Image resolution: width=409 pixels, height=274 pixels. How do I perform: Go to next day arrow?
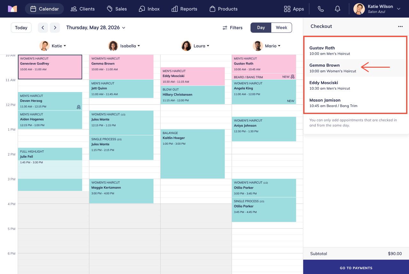pos(55,27)
